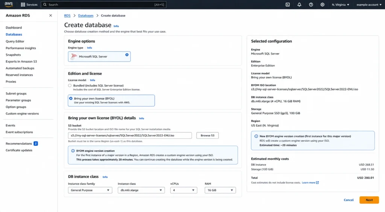The height and width of the screenshot is (212, 385).
Task: Click the Learn more link
Action: (308, 183)
